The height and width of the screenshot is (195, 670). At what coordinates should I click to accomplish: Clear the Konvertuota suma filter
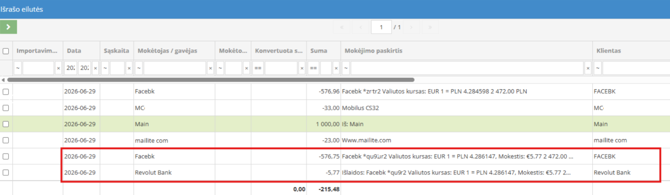[302, 68]
